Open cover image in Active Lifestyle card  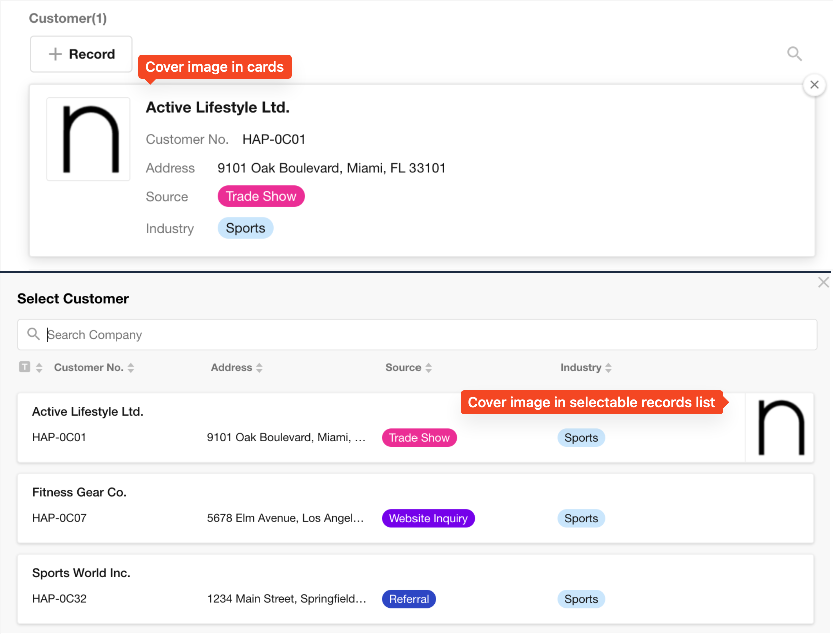click(x=89, y=139)
